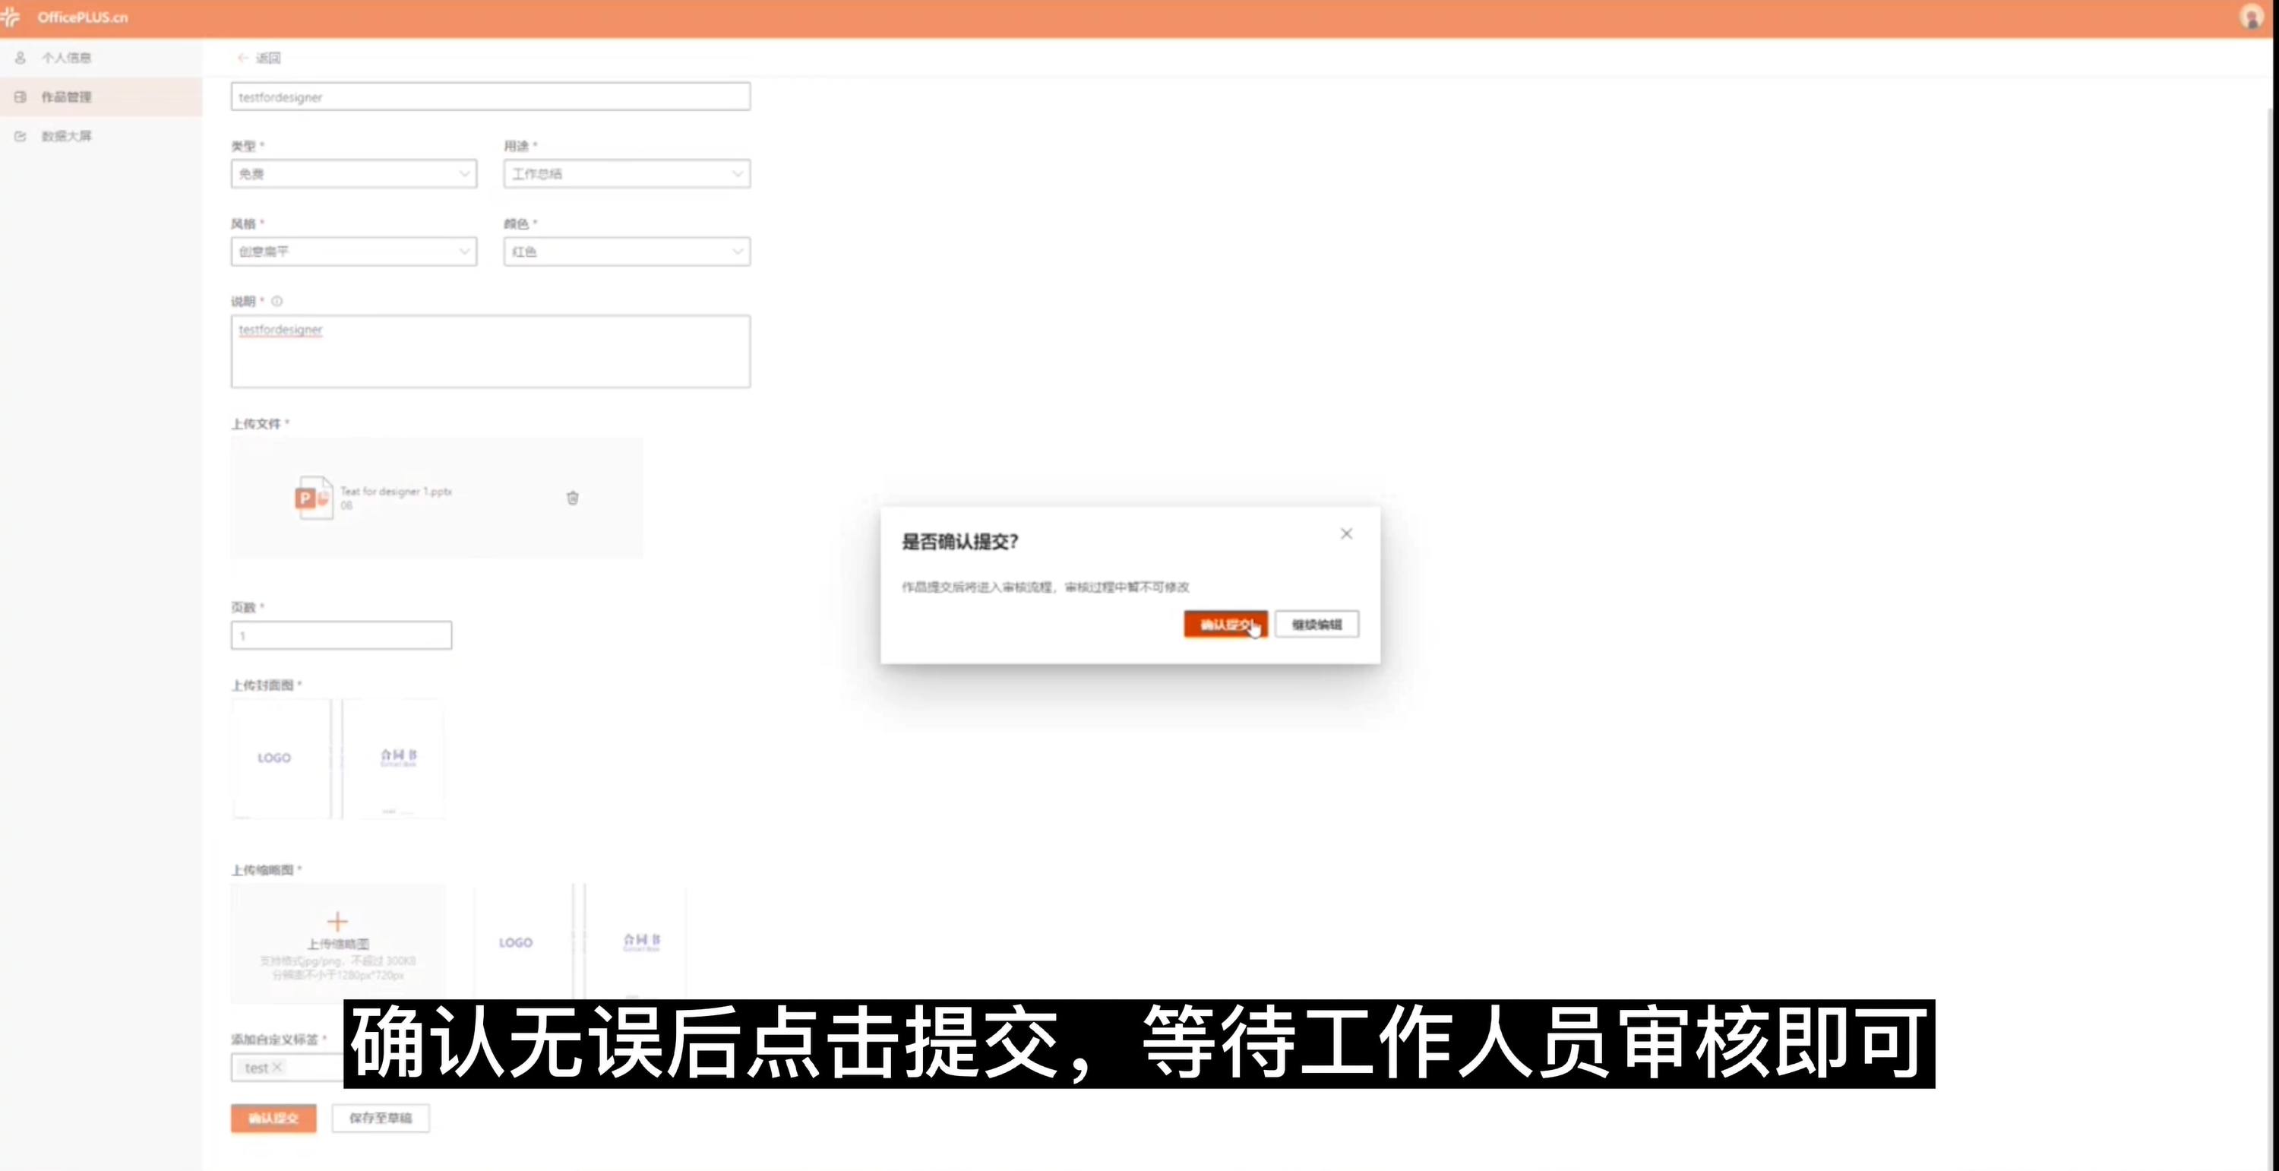Click the info icon next to 说明
The image size is (2279, 1171).
tap(277, 301)
